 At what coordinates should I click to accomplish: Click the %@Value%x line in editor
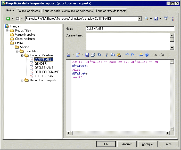point(79,66)
